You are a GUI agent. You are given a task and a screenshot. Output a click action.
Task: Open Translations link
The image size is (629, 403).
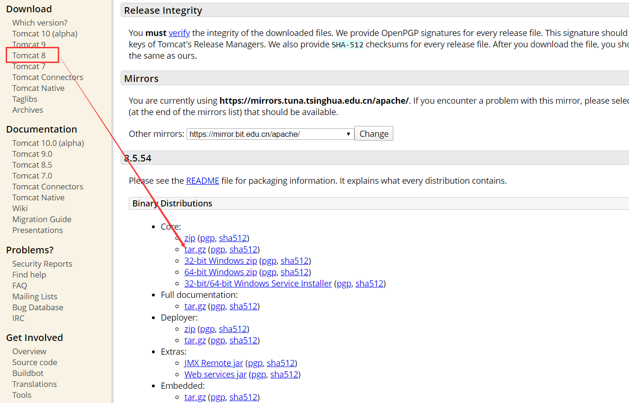(35, 384)
